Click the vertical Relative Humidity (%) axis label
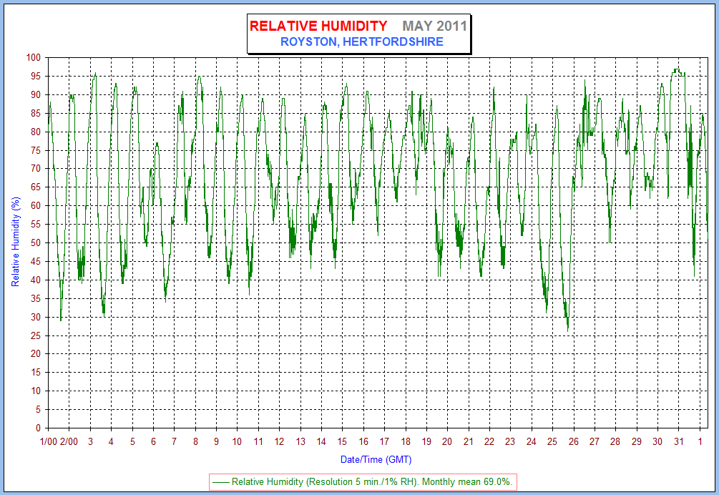The image size is (719, 495). [15, 242]
